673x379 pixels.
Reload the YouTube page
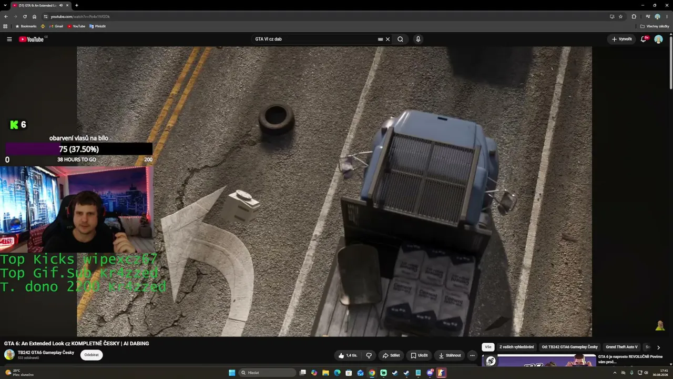coord(25,16)
